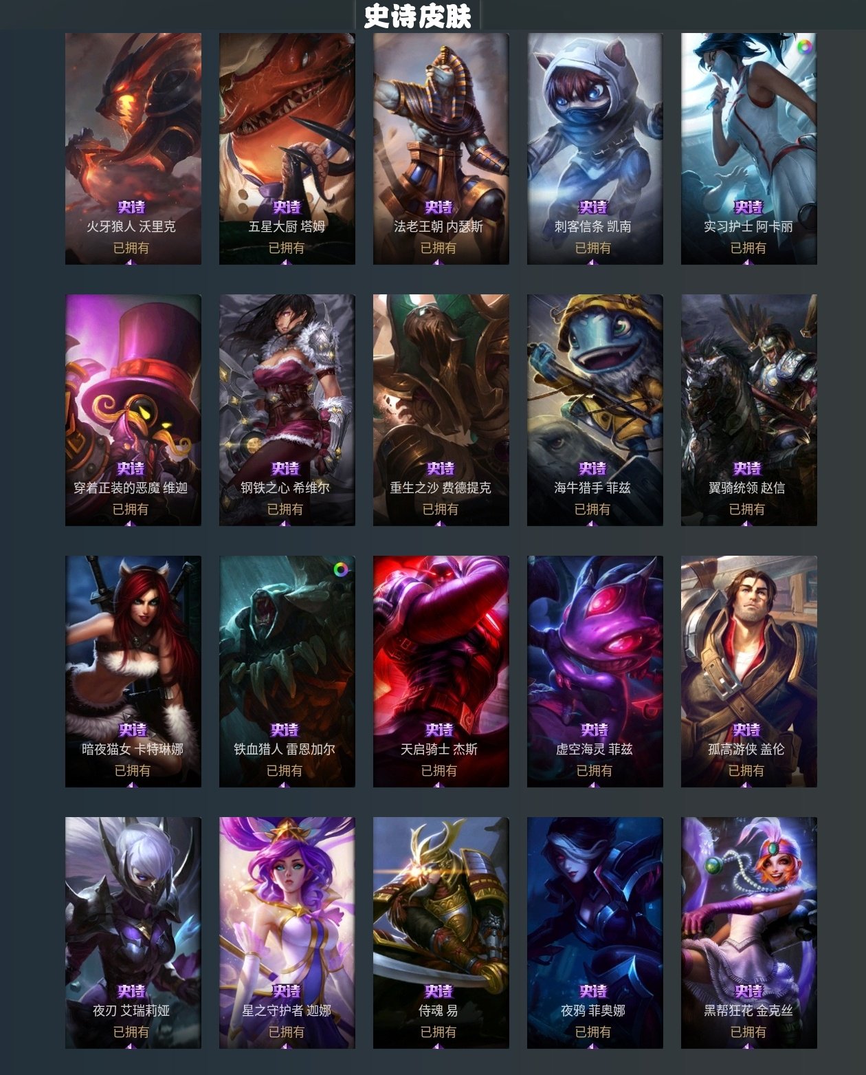
Task: Click 已拥有 status under 海牛猎手 菲兹
Action: coord(592,509)
